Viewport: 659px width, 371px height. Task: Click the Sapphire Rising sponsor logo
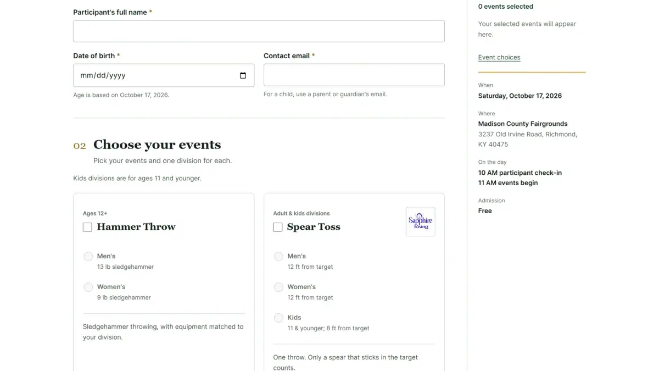pos(421,222)
